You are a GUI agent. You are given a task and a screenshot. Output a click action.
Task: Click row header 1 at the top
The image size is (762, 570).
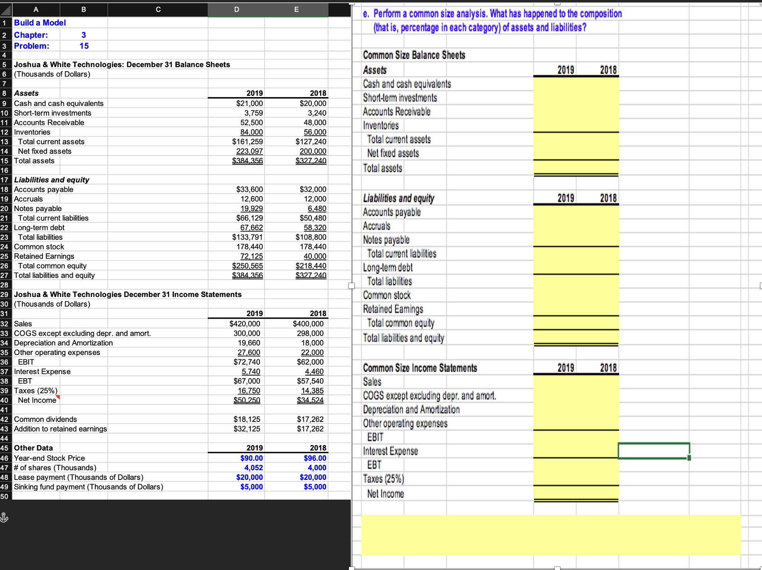point(5,22)
